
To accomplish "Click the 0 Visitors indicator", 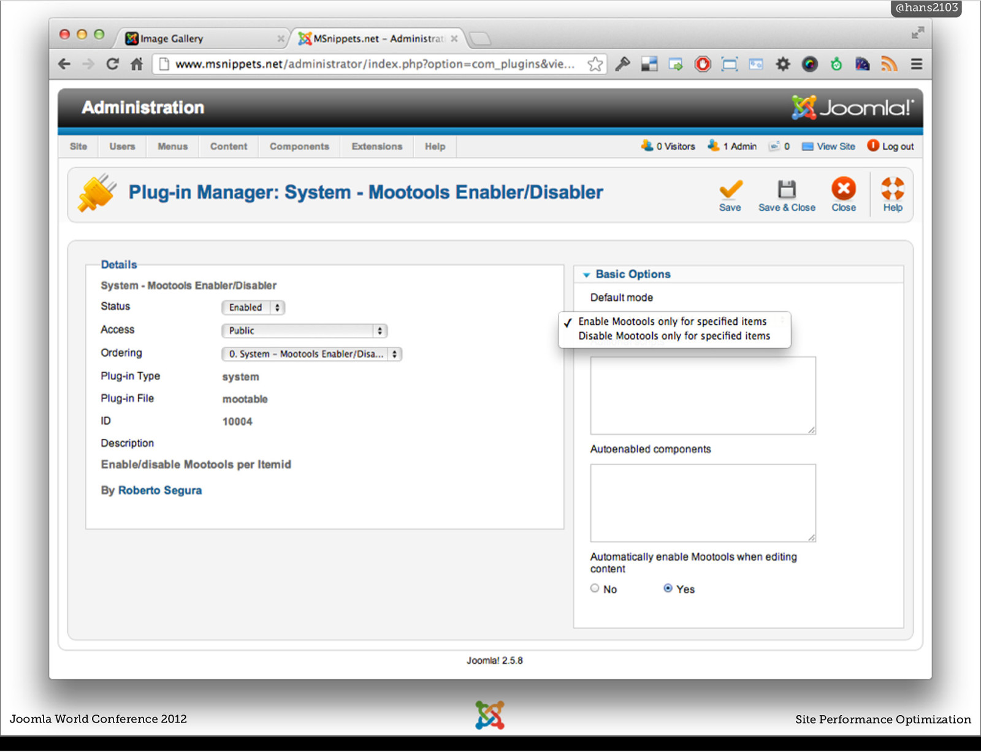I will (668, 146).
